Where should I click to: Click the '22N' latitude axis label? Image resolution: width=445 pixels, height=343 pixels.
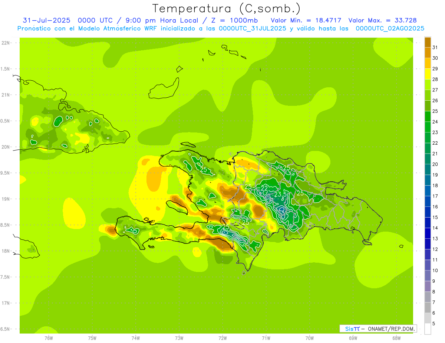click(x=6, y=43)
